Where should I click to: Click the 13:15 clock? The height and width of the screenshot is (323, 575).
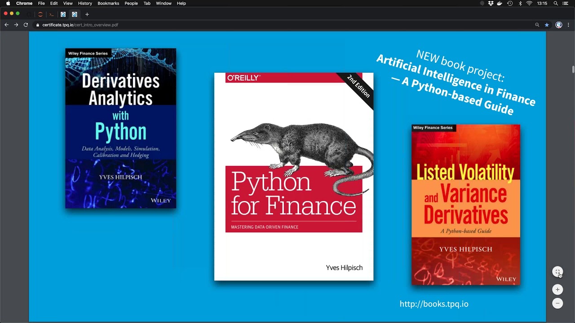[x=542, y=3]
